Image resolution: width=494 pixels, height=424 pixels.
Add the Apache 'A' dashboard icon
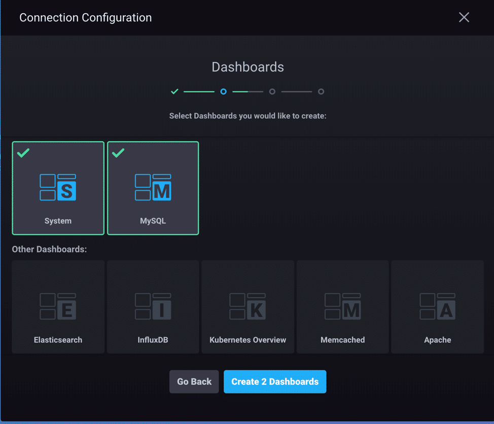coord(437,306)
